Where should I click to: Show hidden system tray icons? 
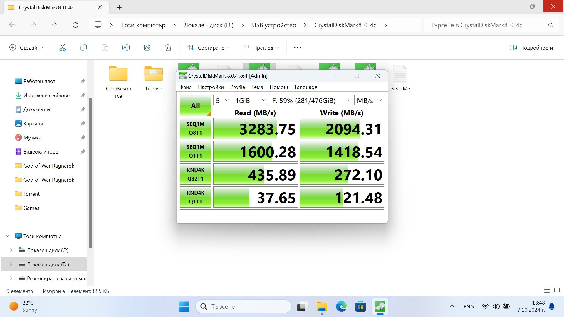[x=452, y=307]
